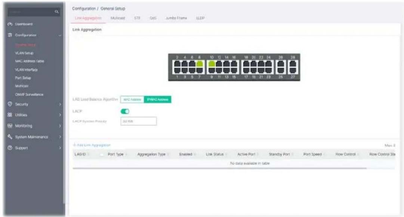Viewport: 404px width, 217px height.
Task: Select green port 8 on switch diagram
Action: [200, 63]
